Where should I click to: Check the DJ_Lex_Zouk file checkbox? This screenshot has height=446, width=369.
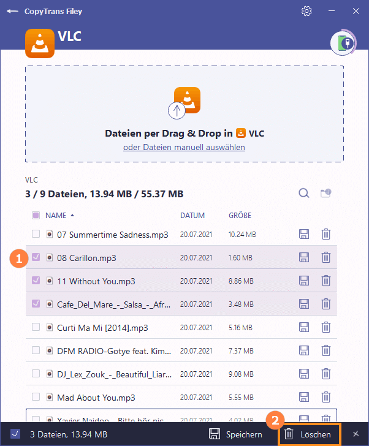[x=36, y=374]
